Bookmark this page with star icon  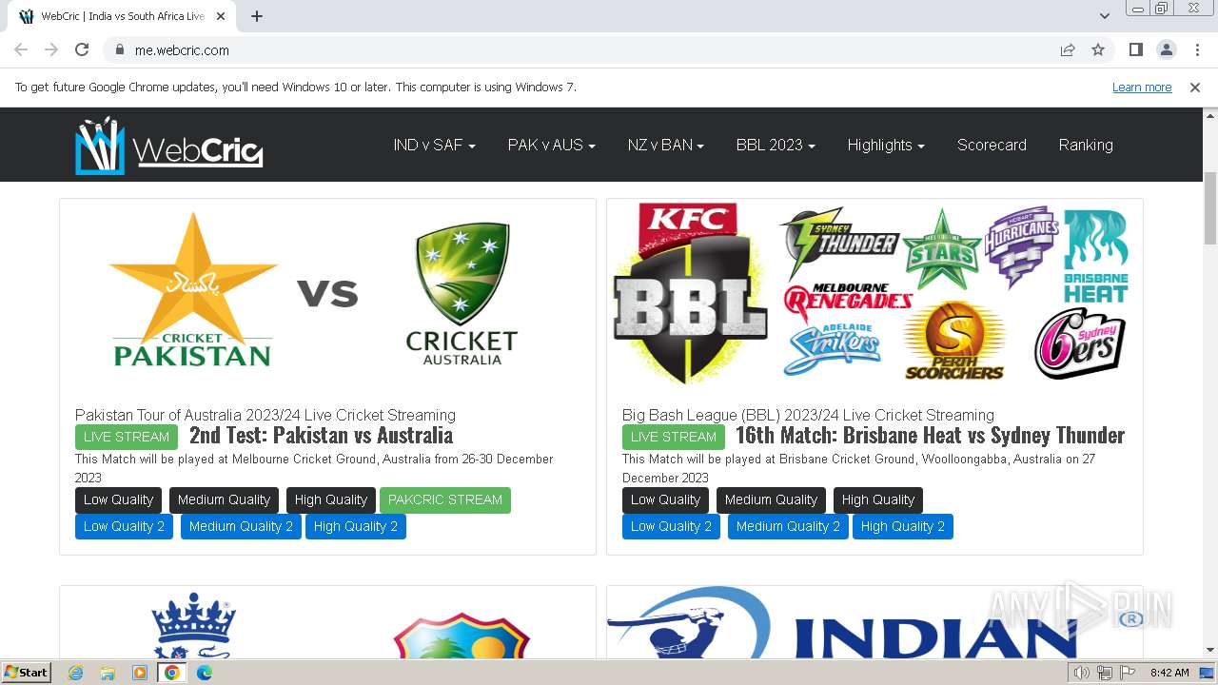tap(1098, 49)
